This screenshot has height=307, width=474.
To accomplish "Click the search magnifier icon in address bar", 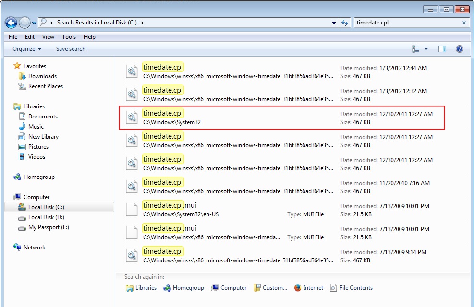I will (44, 22).
